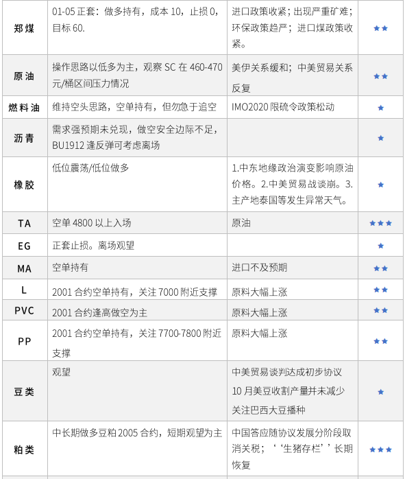This screenshot has height=479, width=405.
Task: Click the three-star rating in 粕类 row
Action: (380, 449)
